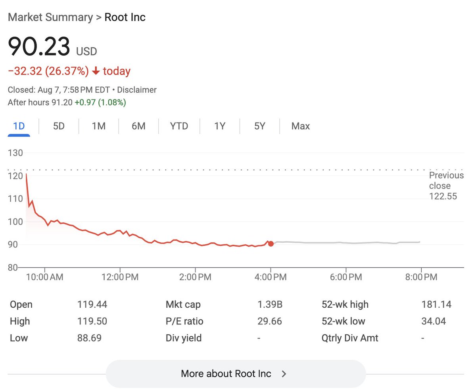Click the P/E ratio label

tap(184, 321)
